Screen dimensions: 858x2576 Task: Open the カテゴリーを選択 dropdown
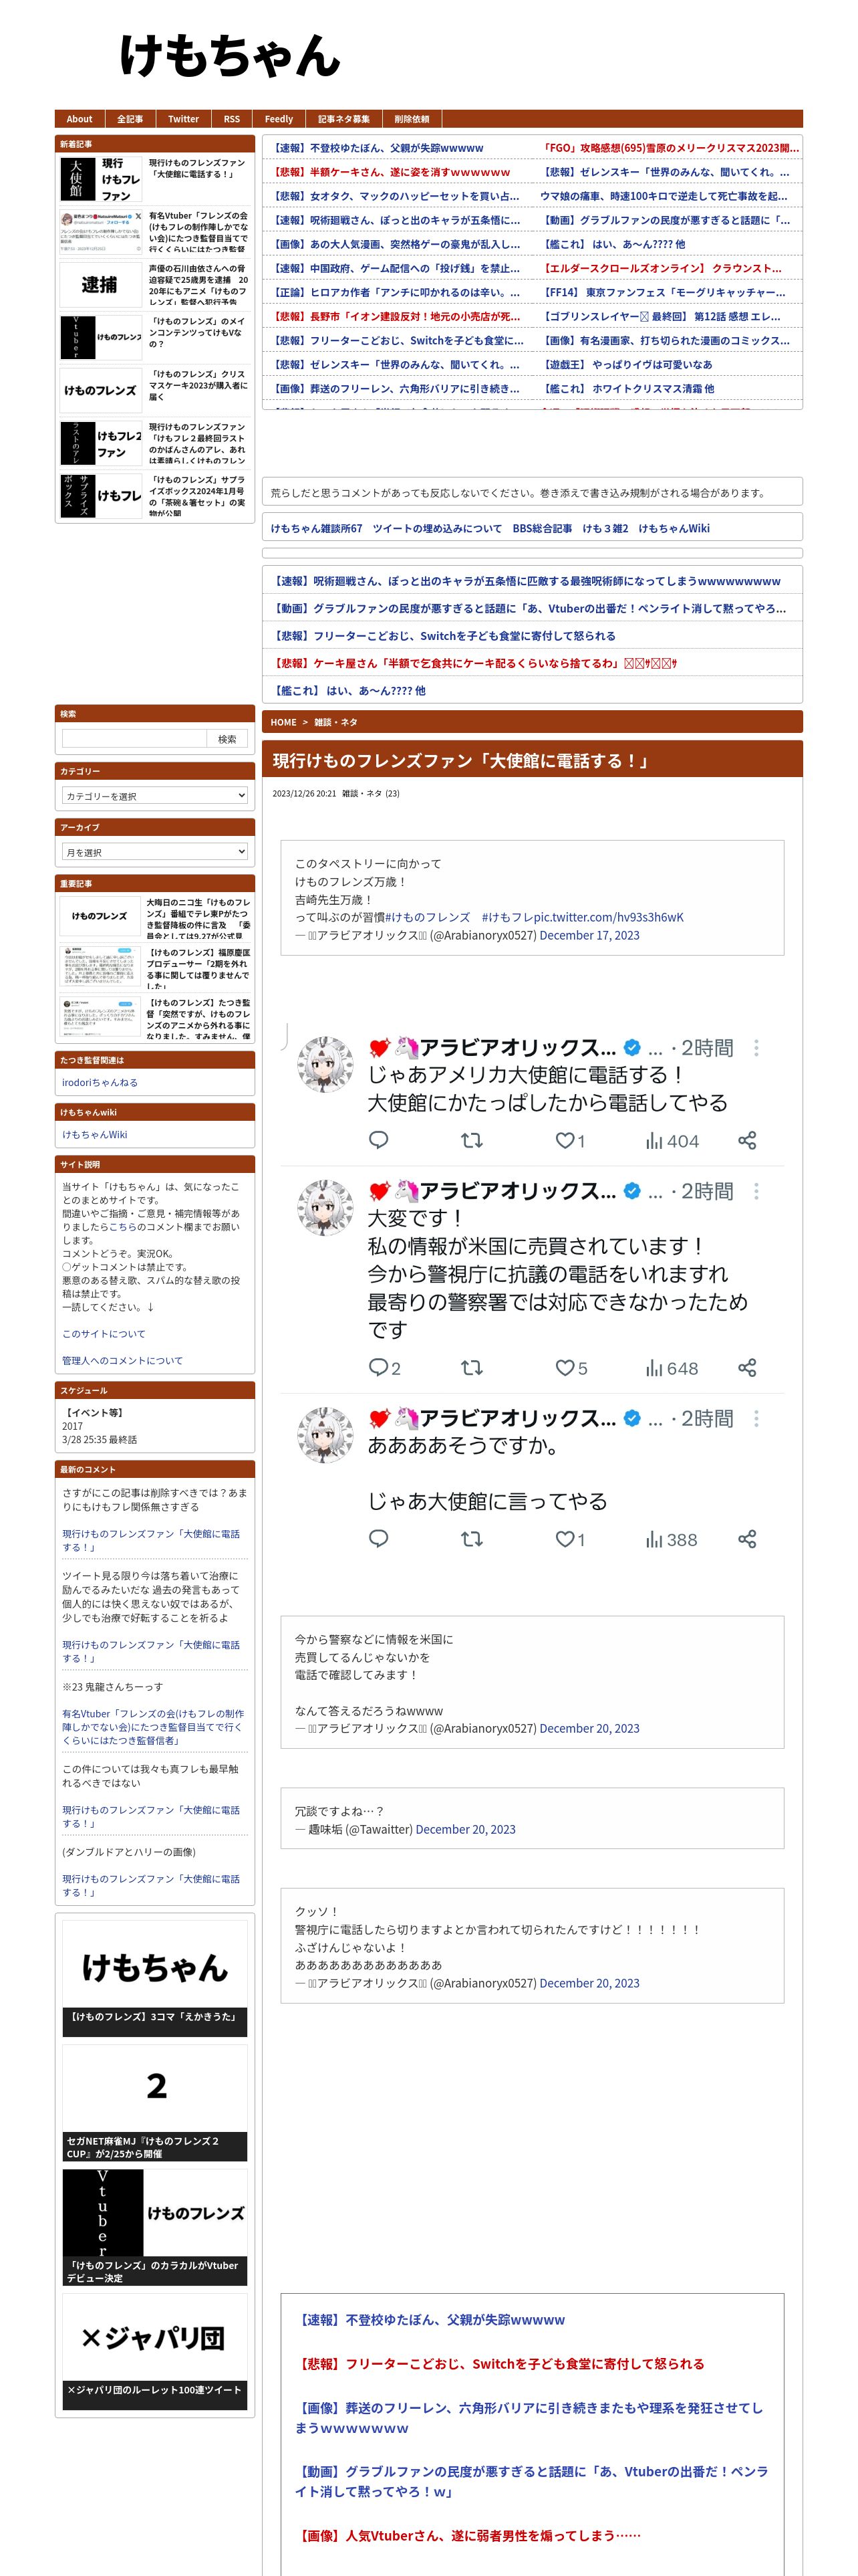155,796
